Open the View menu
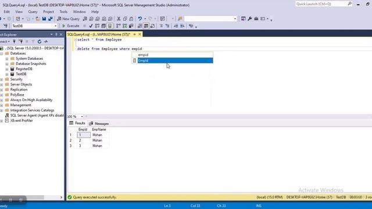Screen dimensions: 372x209 tap(19, 12)
